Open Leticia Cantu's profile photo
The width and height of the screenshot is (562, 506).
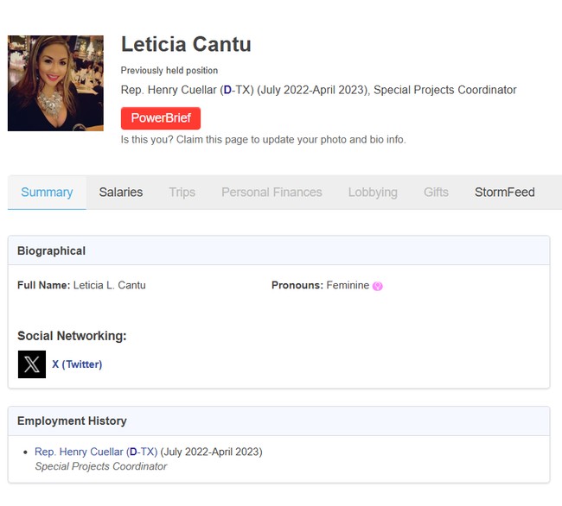point(55,83)
